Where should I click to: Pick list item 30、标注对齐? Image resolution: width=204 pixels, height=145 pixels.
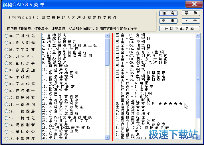55,134
